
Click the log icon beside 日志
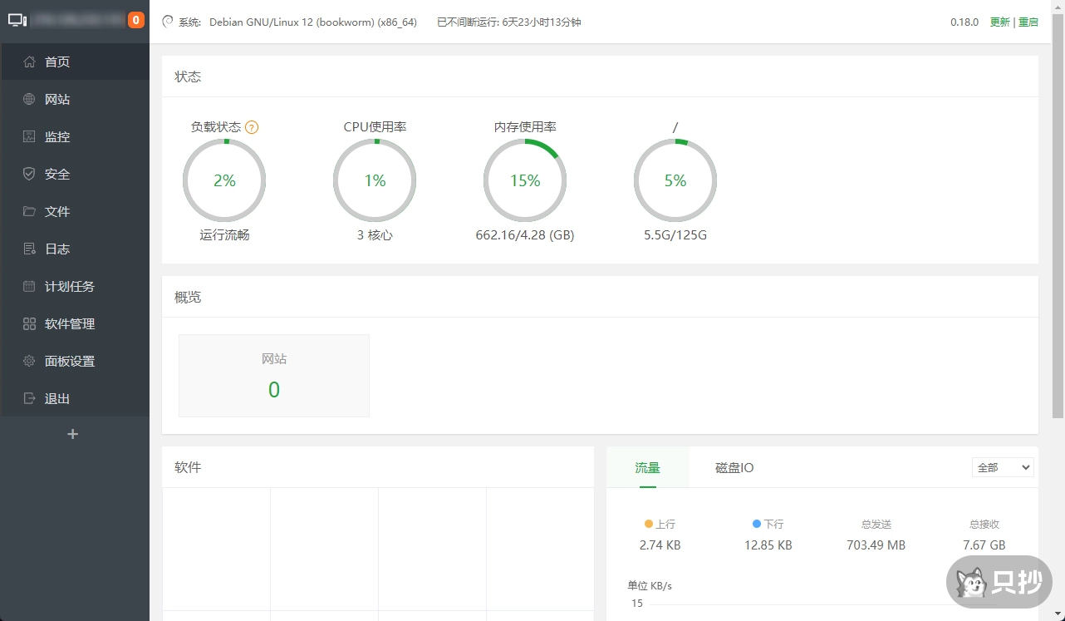tap(29, 249)
